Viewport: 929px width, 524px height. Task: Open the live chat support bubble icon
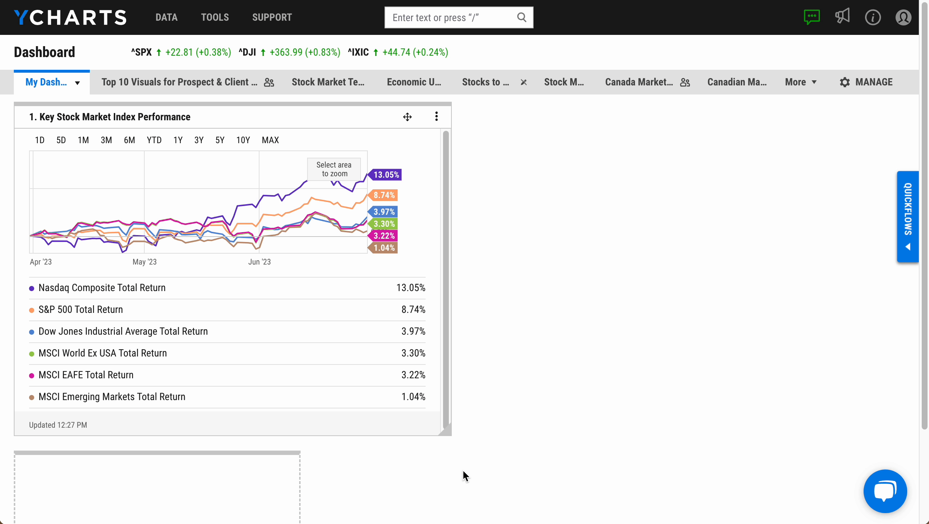click(886, 491)
